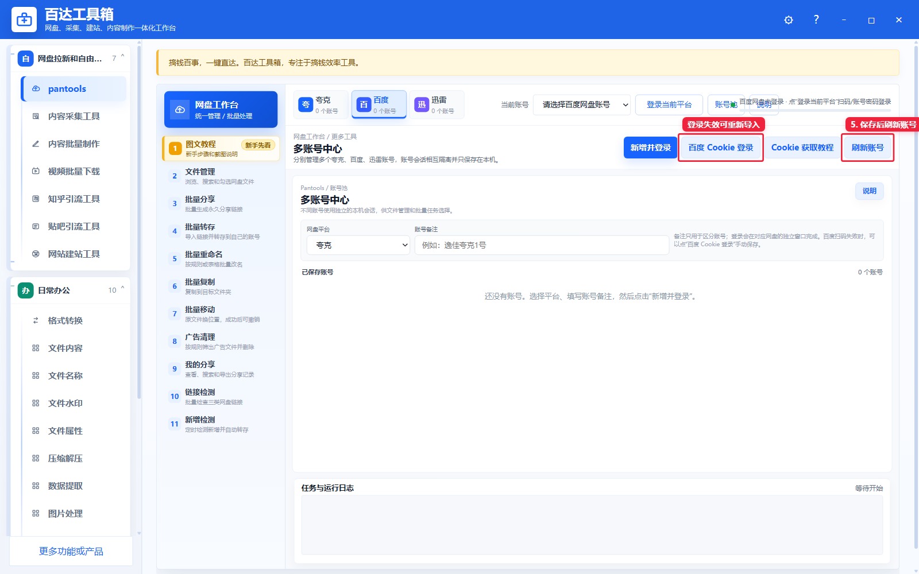Click the 说明 button in 多账号中心 panel
Viewport: 919px width, 574px height.
coord(870,191)
